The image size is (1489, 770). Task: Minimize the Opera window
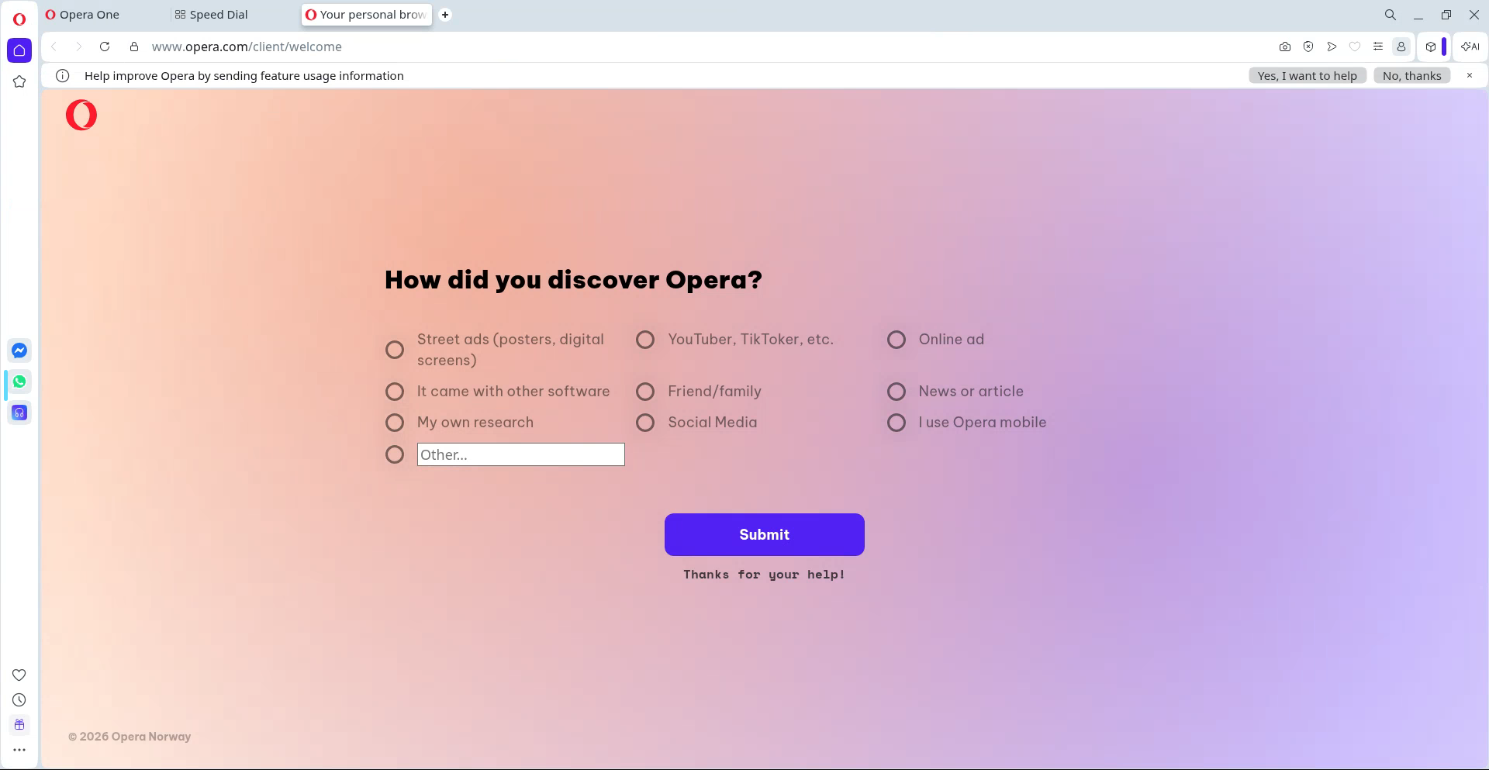pos(1418,15)
